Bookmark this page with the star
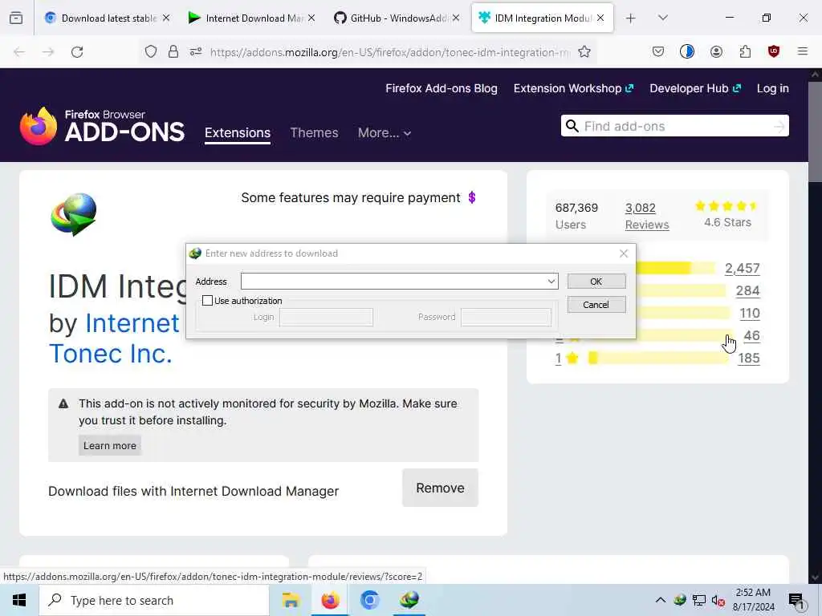 click(x=584, y=52)
